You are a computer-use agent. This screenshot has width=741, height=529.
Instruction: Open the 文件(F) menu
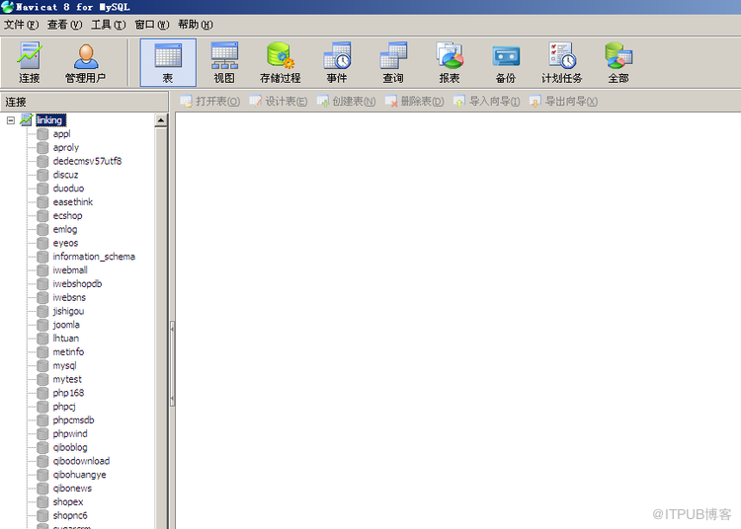[22, 25]
